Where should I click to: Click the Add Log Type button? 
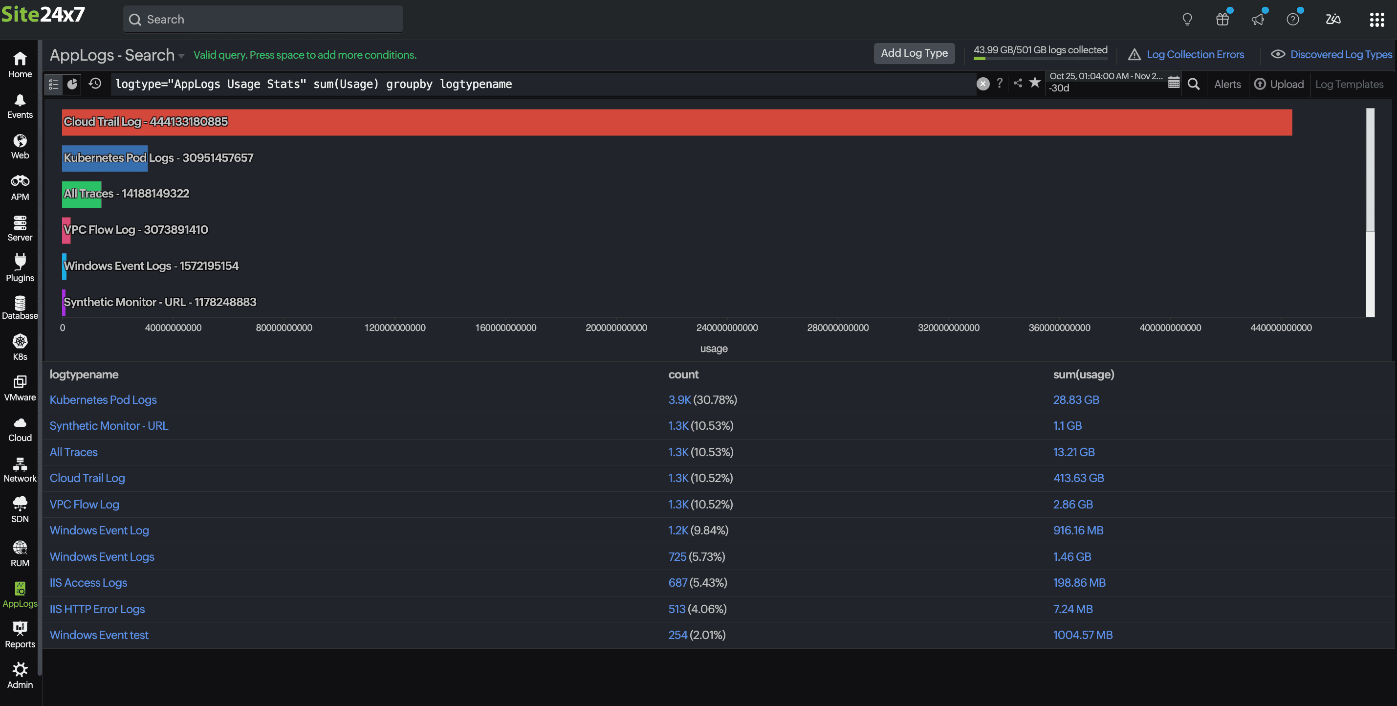(x=914, y=53)
